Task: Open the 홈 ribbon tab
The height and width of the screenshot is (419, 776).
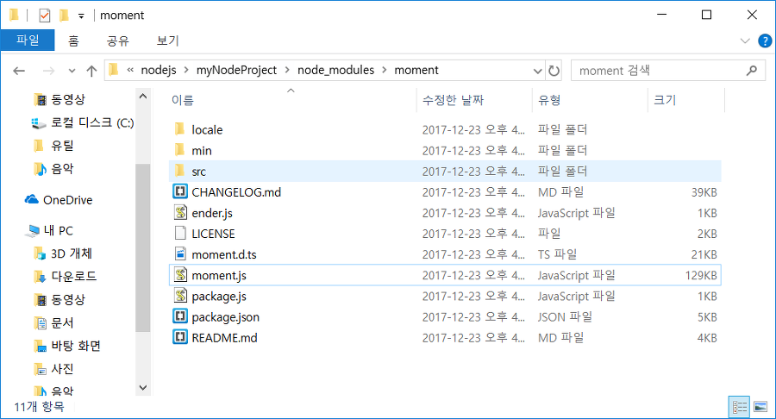Action: [x=73, y=41]
